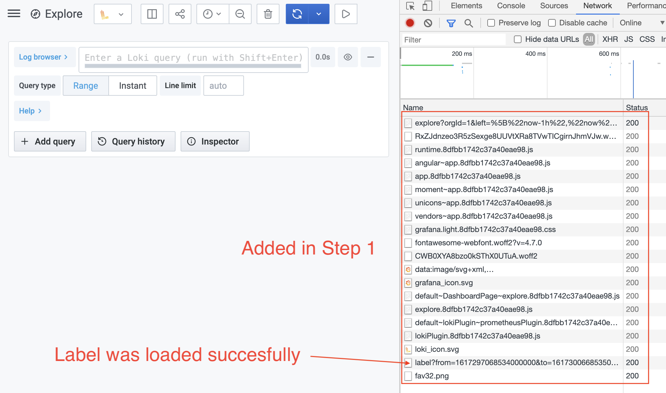Toggle query visibility eye icon
The image size is (666, 393).
348,57
